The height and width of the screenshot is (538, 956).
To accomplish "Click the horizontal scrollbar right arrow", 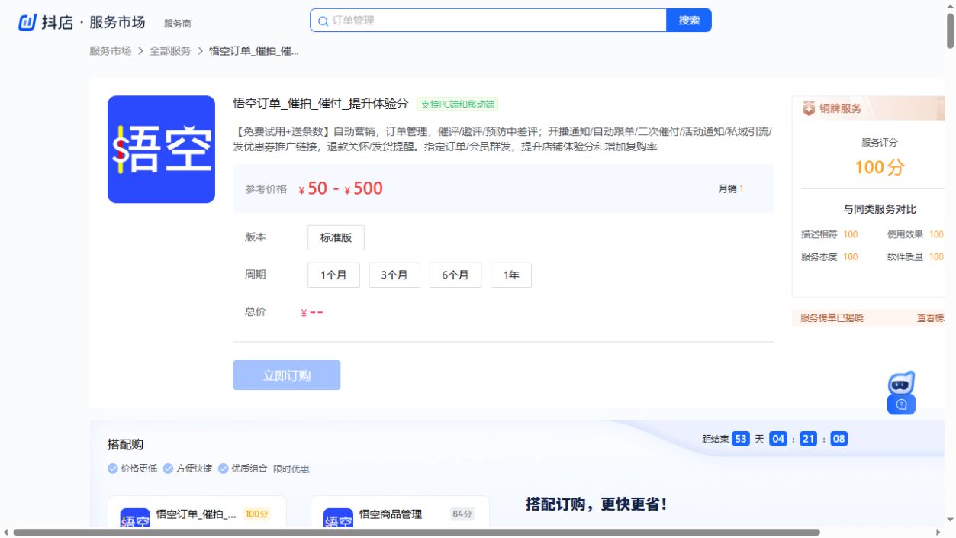I will (938, 532).
